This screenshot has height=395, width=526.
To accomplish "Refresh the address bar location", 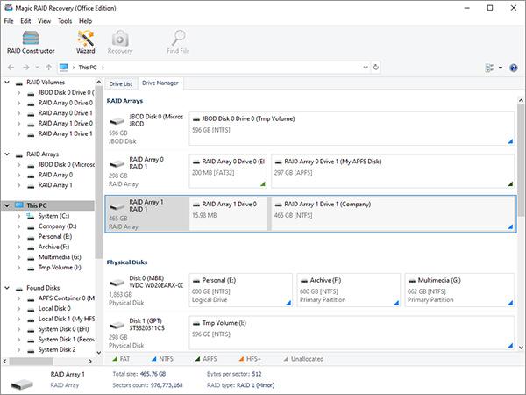I will [376, 68].
